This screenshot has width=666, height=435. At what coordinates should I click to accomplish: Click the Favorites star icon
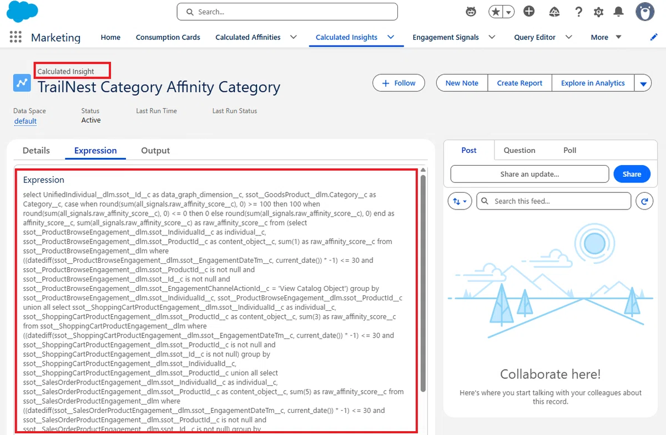[496, 12]
